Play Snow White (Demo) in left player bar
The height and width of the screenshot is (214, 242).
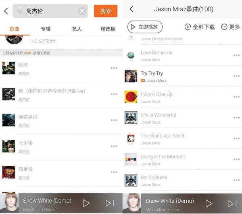86,203
